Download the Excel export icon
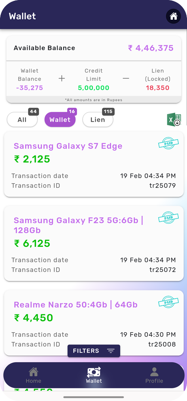187x401 pixels. 174,119
